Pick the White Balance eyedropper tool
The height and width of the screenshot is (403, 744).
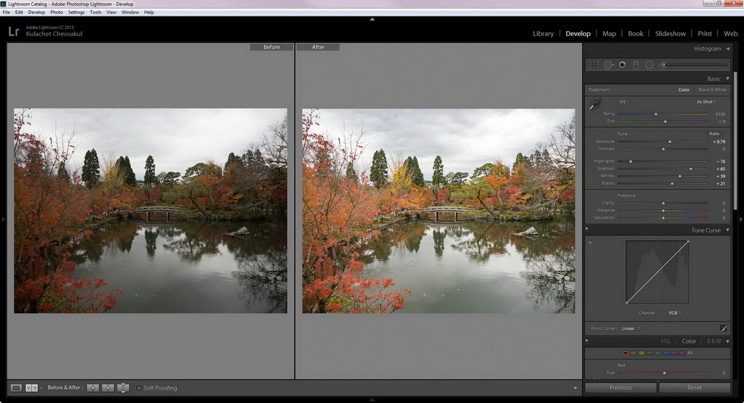point(595,104)
